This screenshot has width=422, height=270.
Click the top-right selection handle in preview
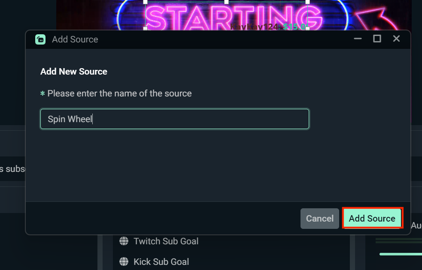coord(307,2)
